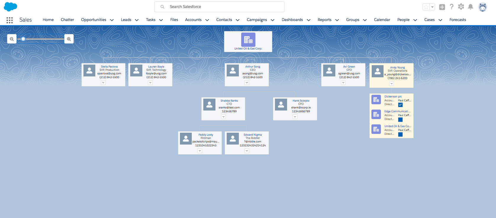Open the Calendar tab
The height and width of the screenshot is (218, 496).
coord(382,20)
